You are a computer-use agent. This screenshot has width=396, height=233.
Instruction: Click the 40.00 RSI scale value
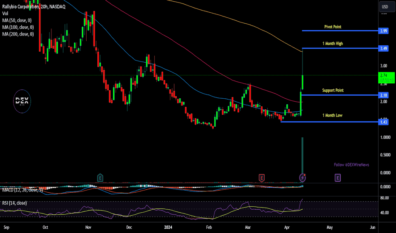385,213
